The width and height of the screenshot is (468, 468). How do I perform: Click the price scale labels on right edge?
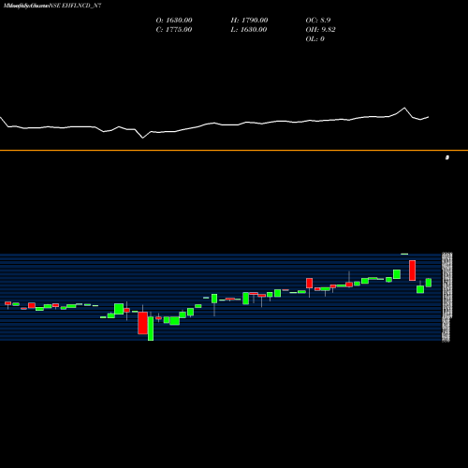pyautogui.click(x=446, y=297)
